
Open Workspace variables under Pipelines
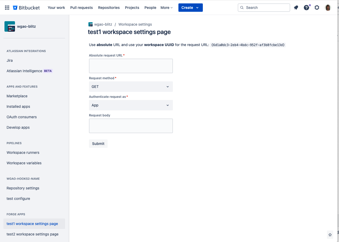pos(24,163)
